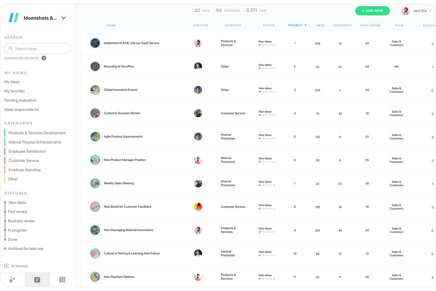Click the Implement AI & ML idea icon
This screenshot has height=291, width=436.
(95, 43)
